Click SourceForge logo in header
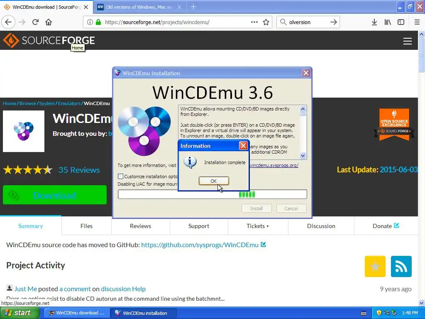425x319 pixels. (49, 40)
